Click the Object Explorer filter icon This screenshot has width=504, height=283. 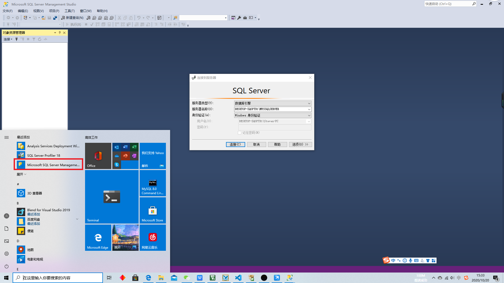click(x=34, y=39)
